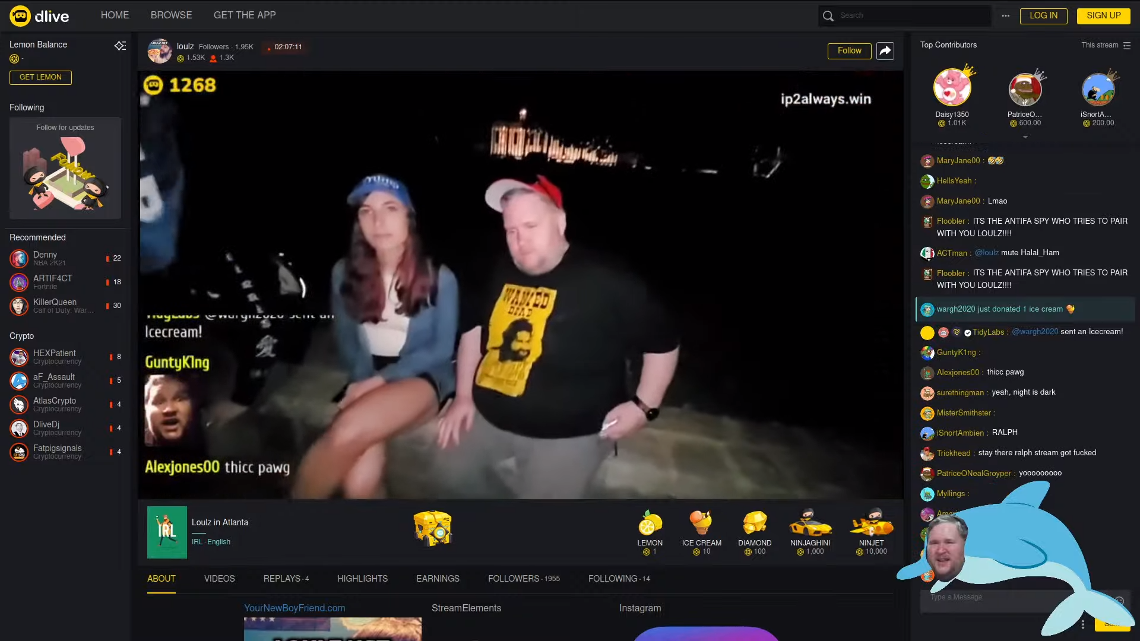Open iSnortAmbien username in chat
This screenshot has width=1140, height=641.
pyautogui.click(x=960, y=433)
